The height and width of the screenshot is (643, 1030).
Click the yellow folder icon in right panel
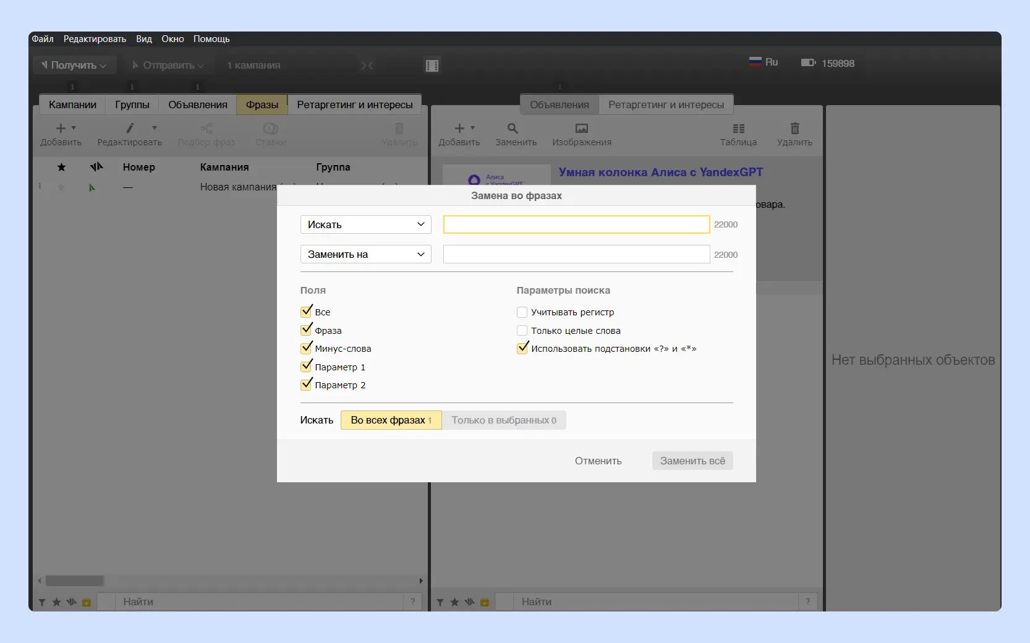point(485,602)
